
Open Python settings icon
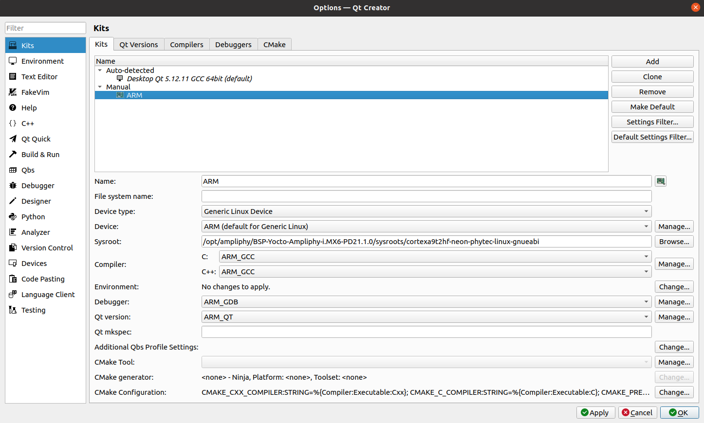[x=13, y=216]
